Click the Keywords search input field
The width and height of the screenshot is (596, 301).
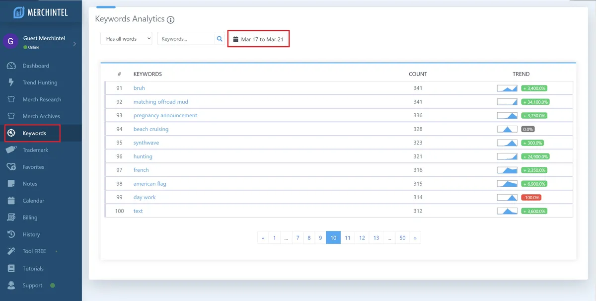(186, 38)
